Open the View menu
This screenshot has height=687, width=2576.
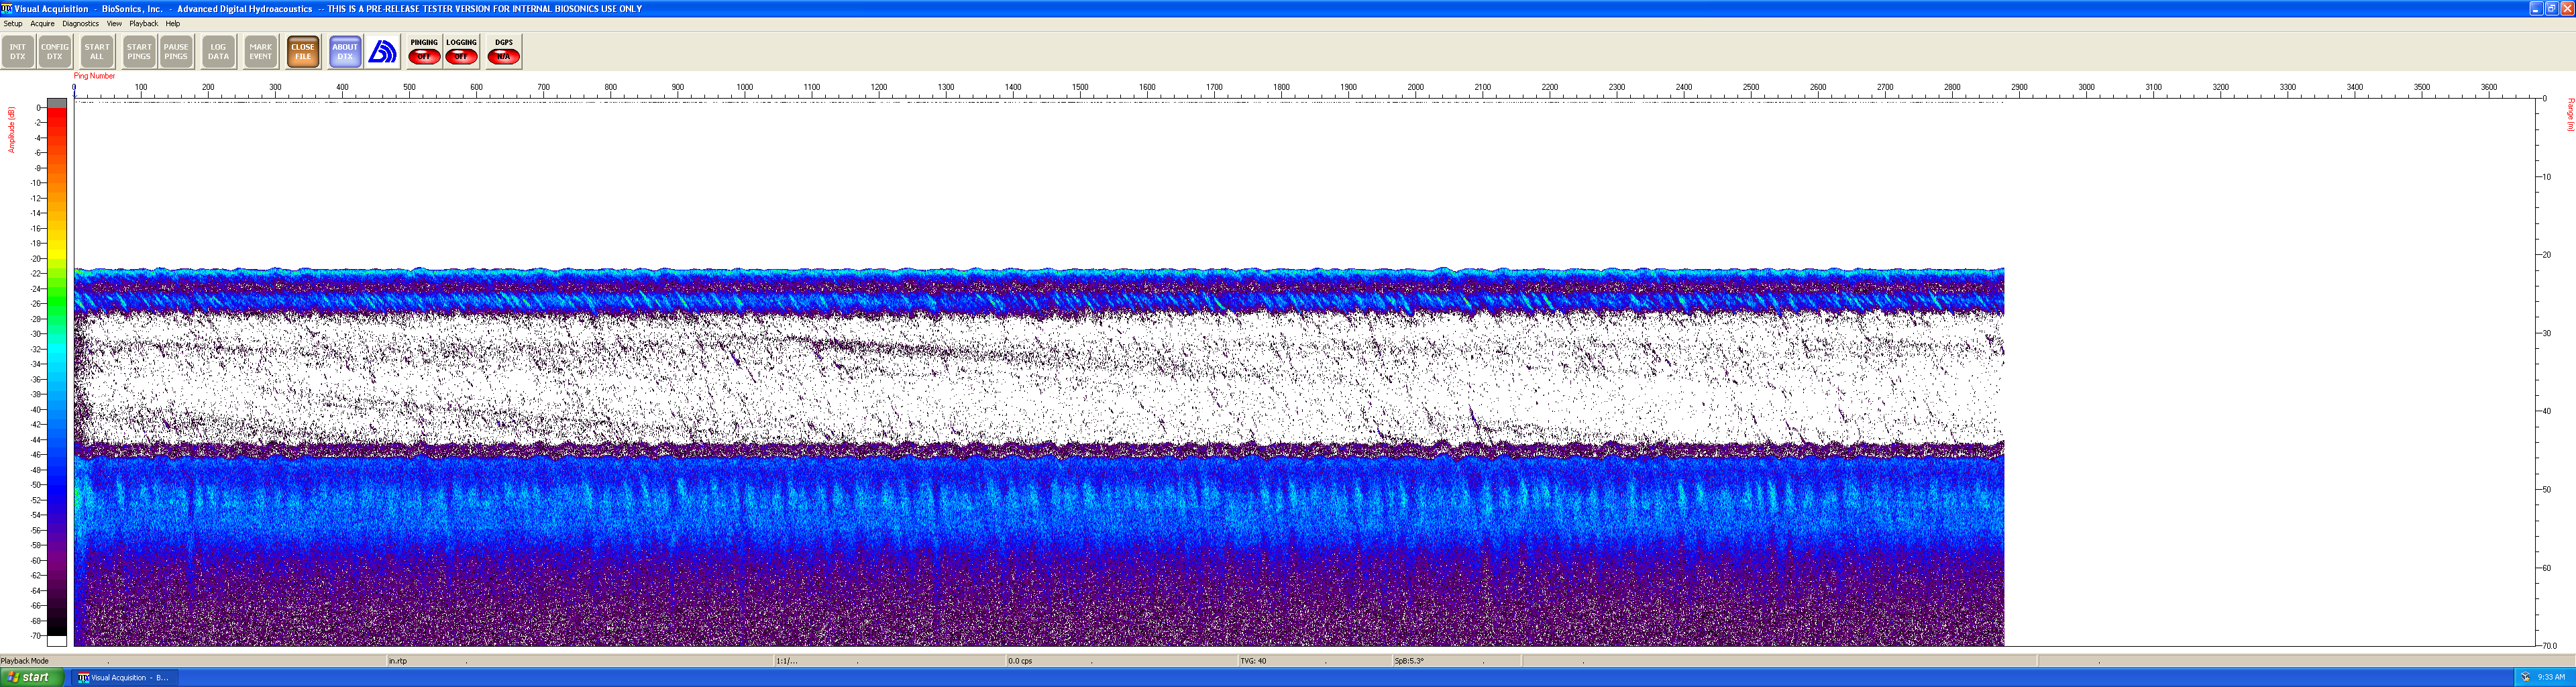pyautogui.click(x=114, y=24)
